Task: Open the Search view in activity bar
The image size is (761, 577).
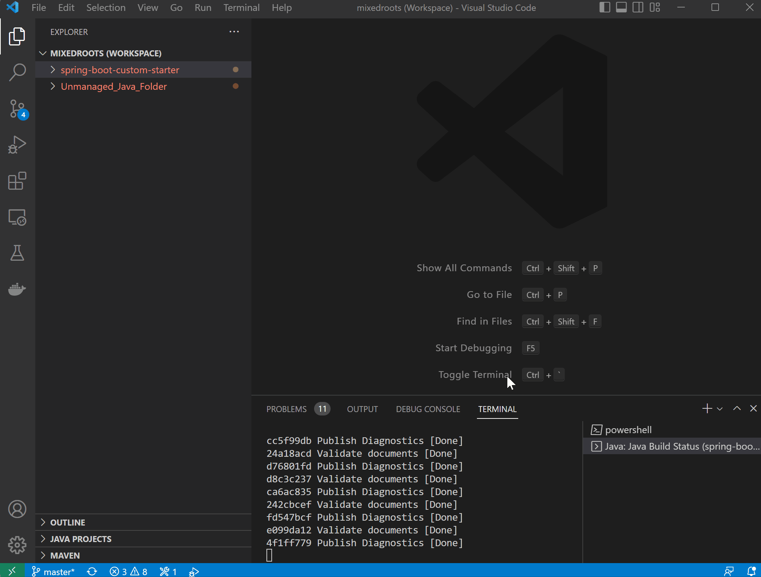Action: (x=17, y=72)
